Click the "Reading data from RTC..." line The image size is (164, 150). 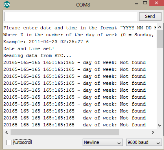coord(37,55)
